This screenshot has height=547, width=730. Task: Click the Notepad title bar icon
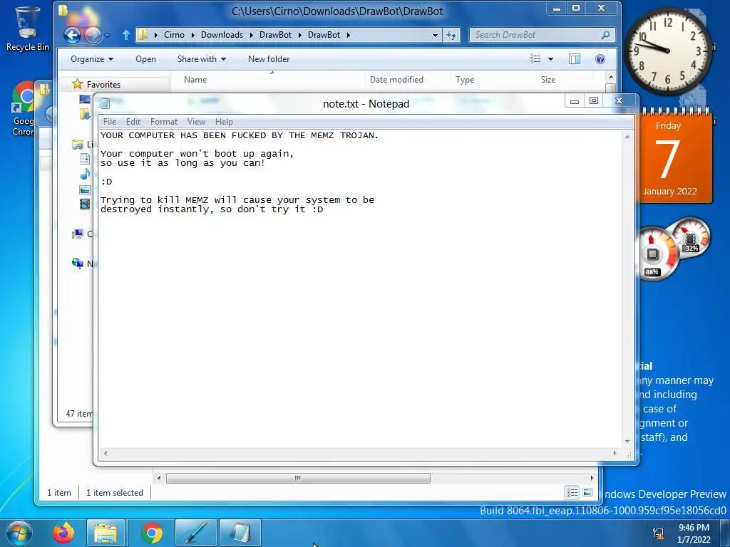104,104
